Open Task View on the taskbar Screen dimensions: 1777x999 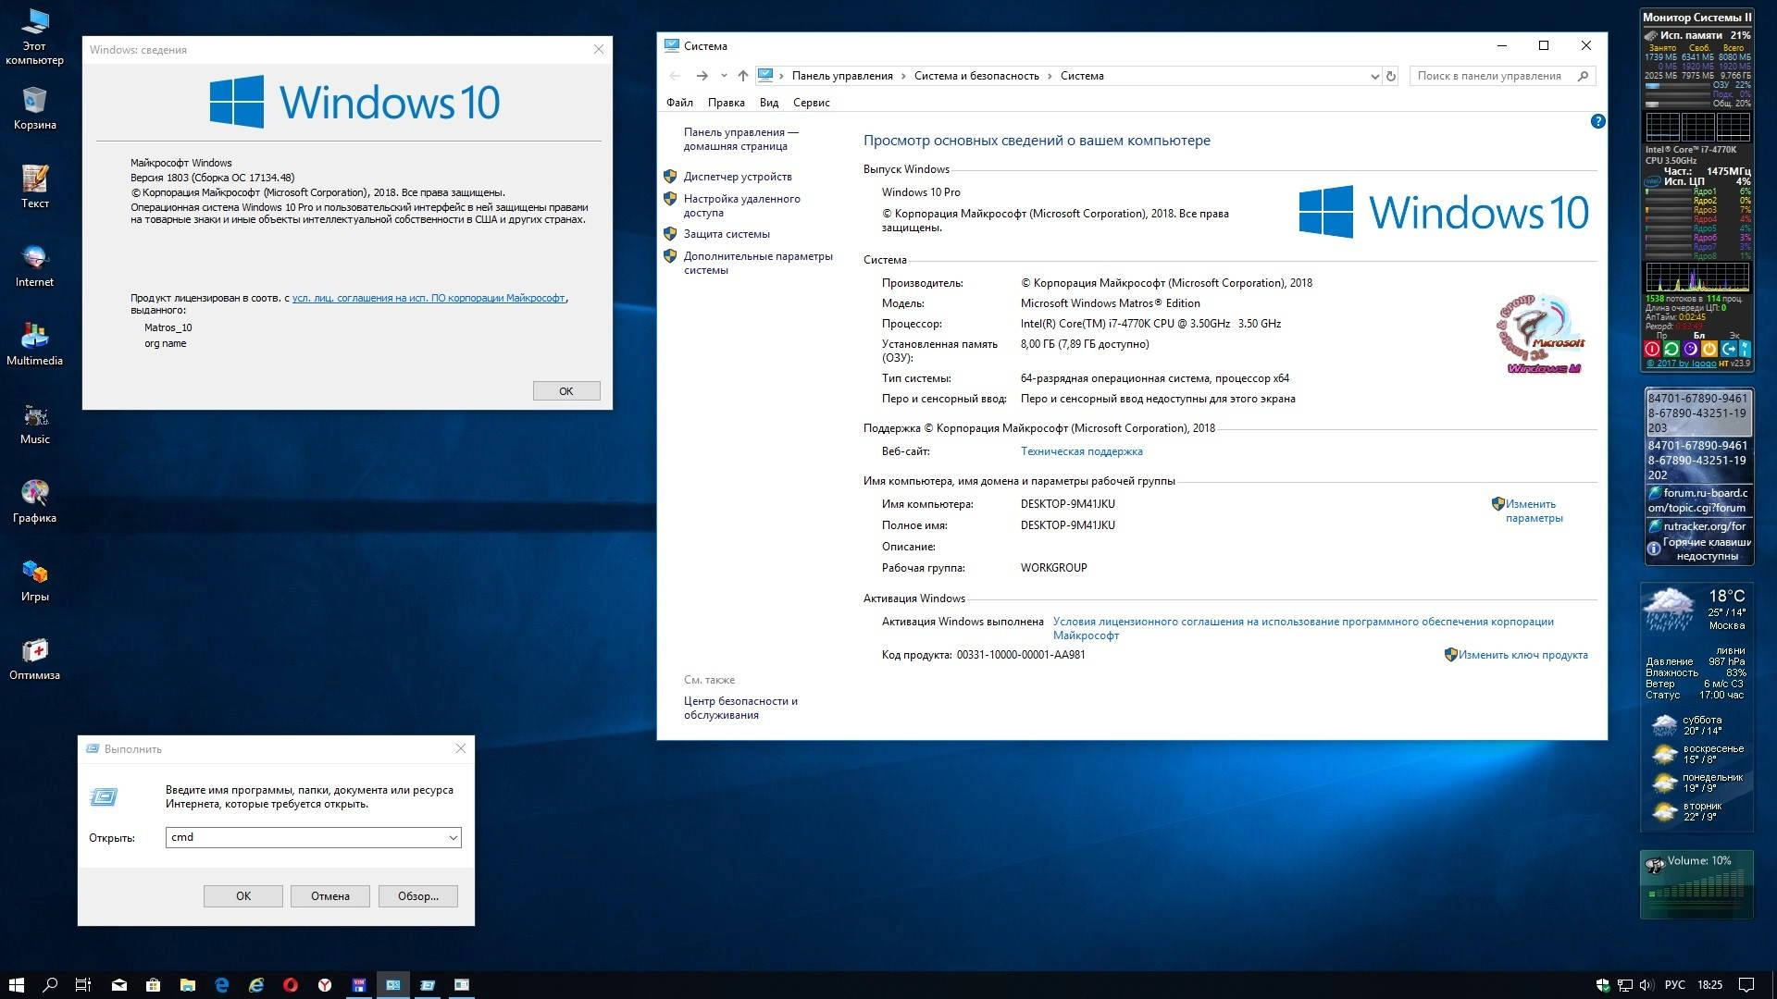(x=83, y=985)
